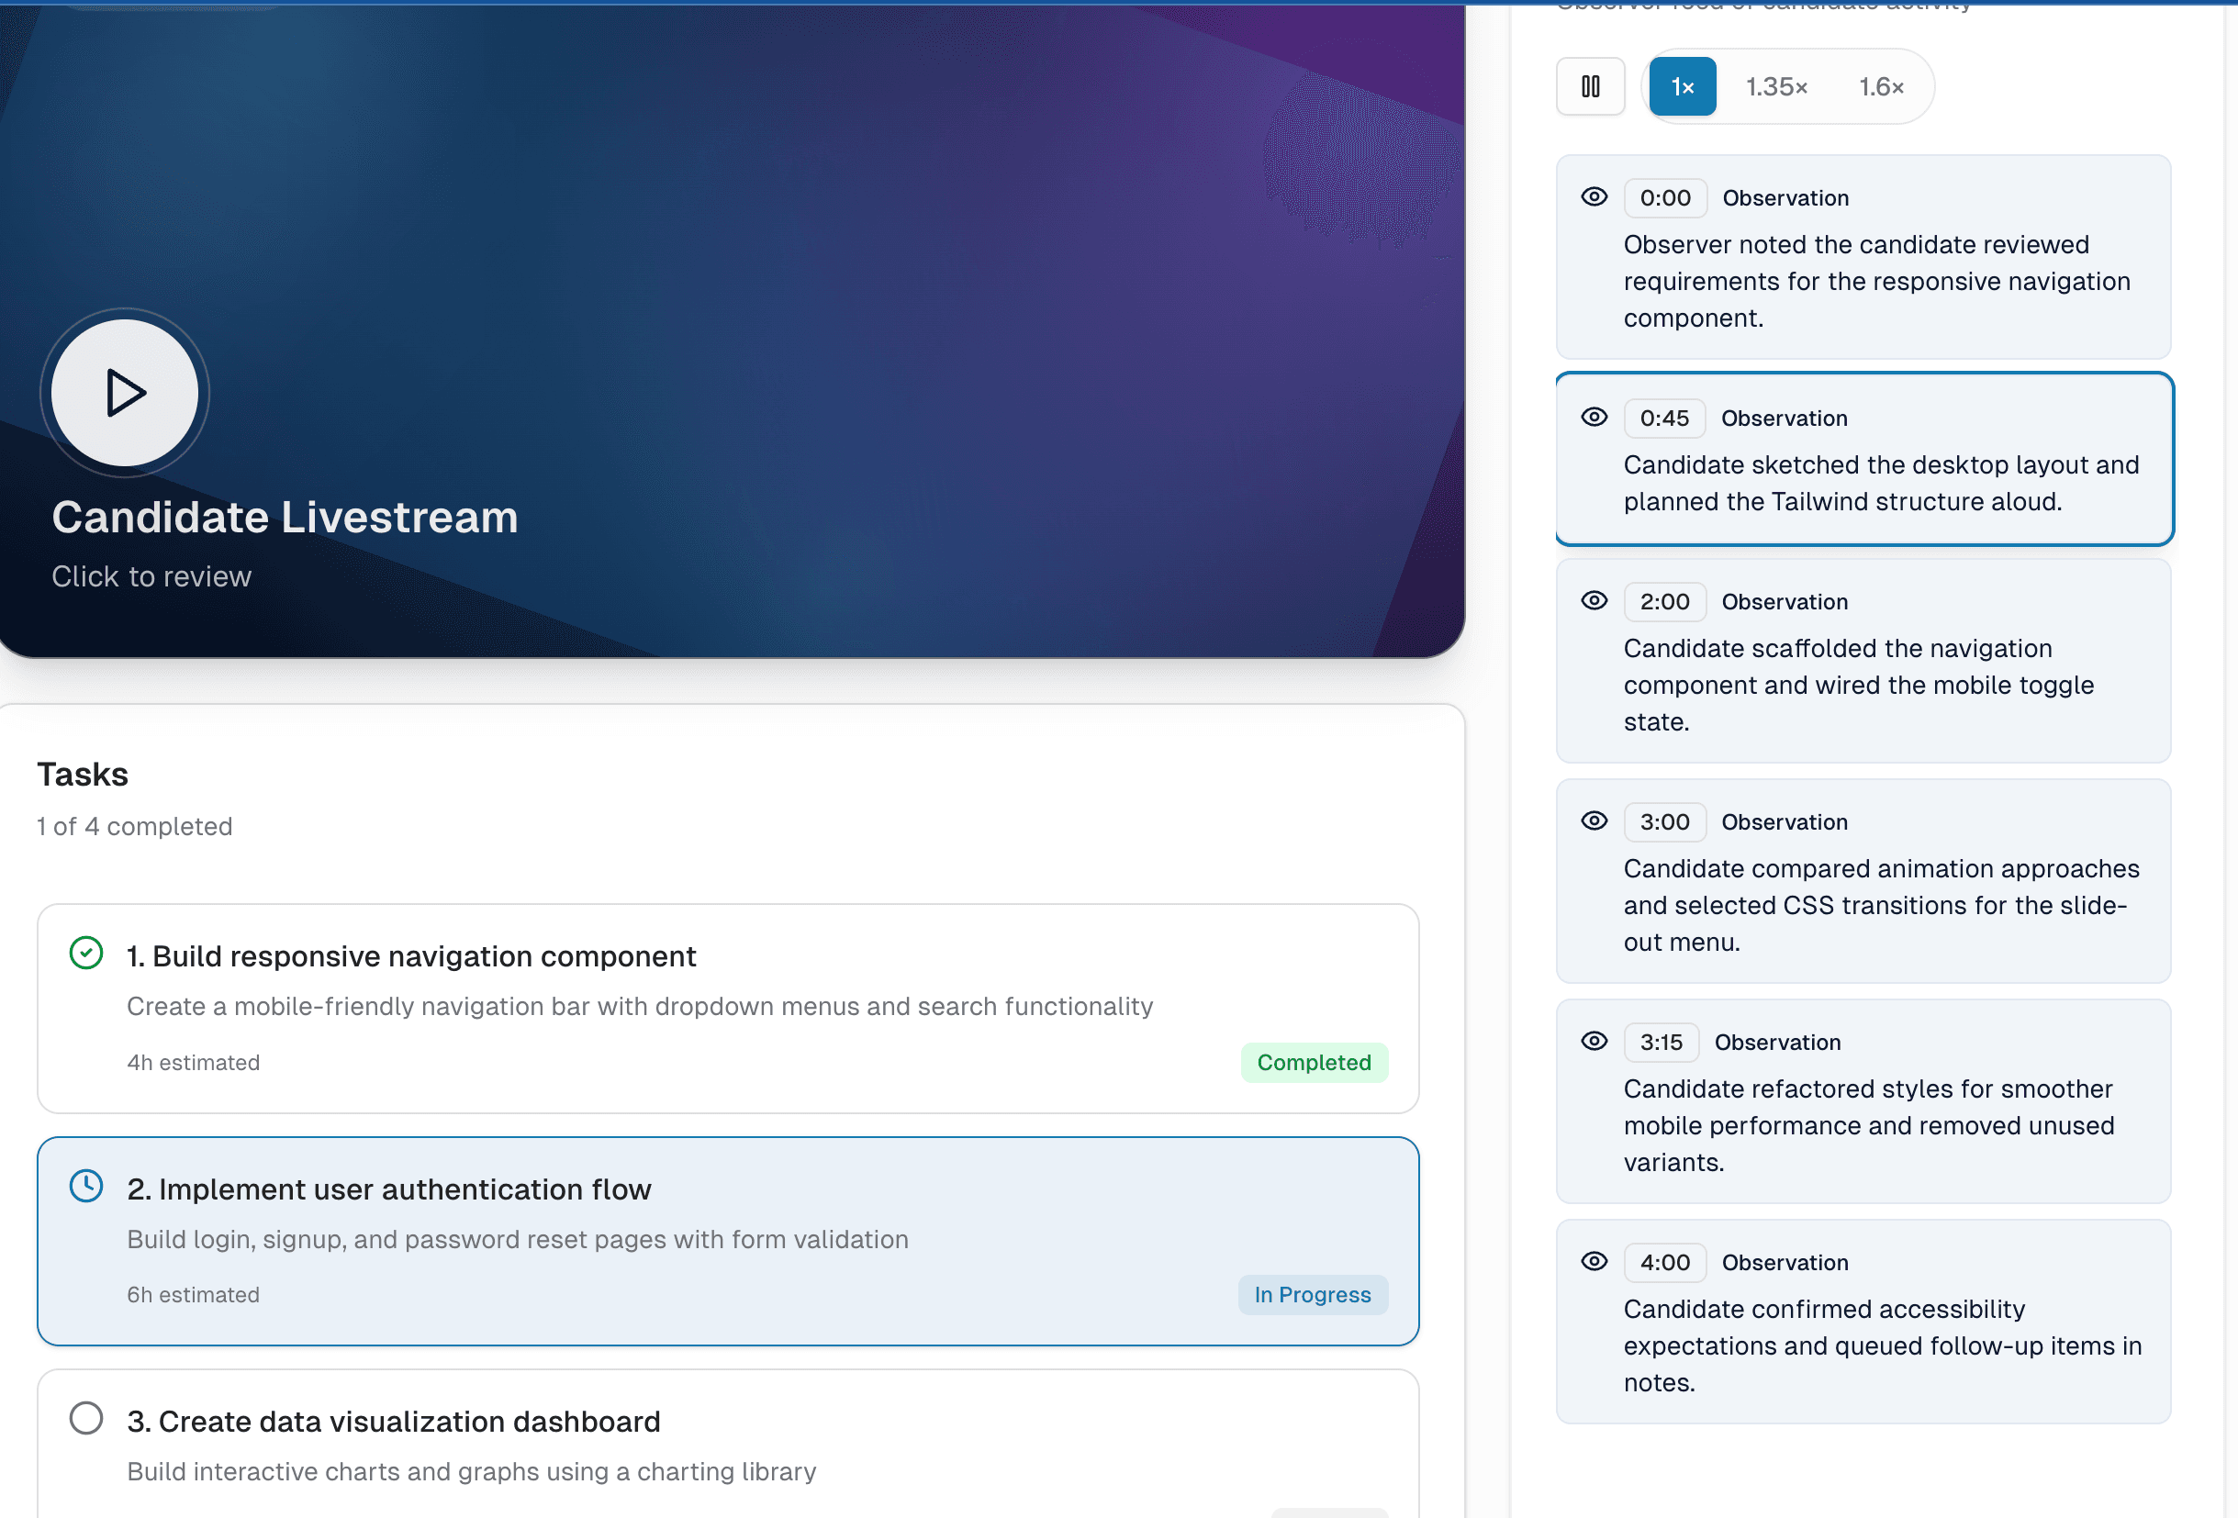Click green check icon on navigation task
The image size is (2238, 1518).
click(x=85, y=954)
